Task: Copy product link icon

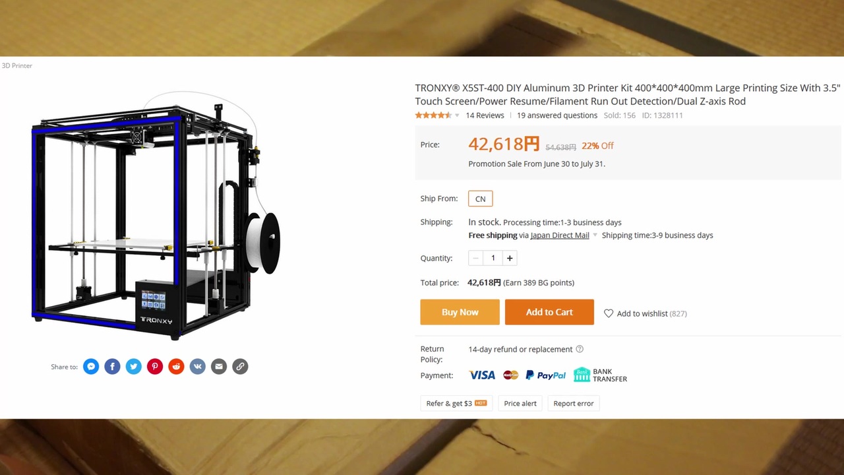Action: click(240, 366)
